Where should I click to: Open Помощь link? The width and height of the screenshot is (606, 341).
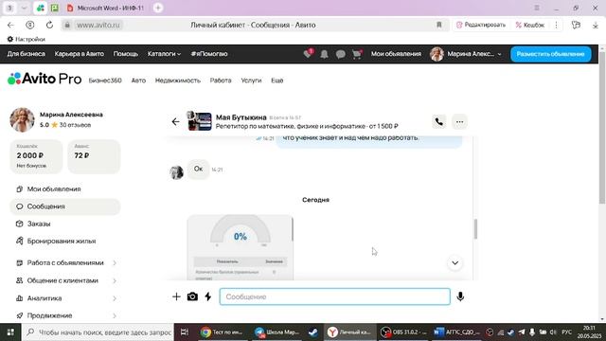[126, 54]
